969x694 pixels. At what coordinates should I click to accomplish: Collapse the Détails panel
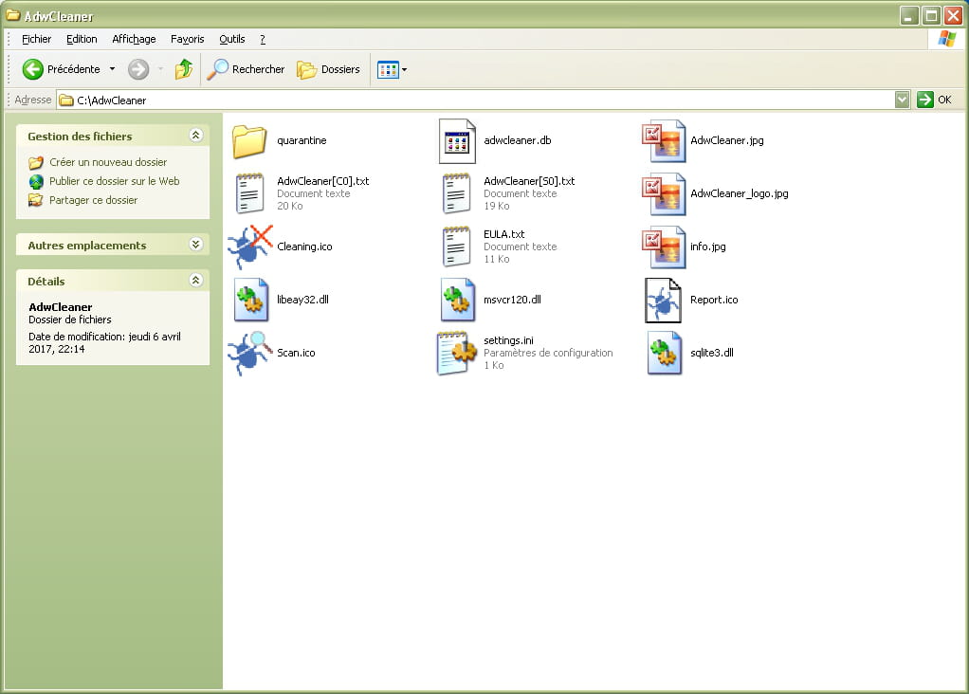coord(196,281)
